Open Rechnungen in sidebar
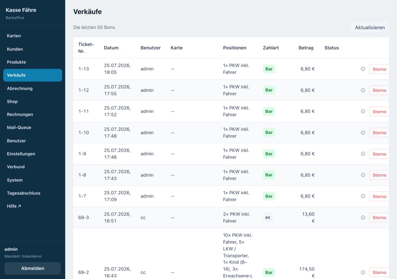Image resolution: width=397 pixels, height=279 pixels. point(33,114)
